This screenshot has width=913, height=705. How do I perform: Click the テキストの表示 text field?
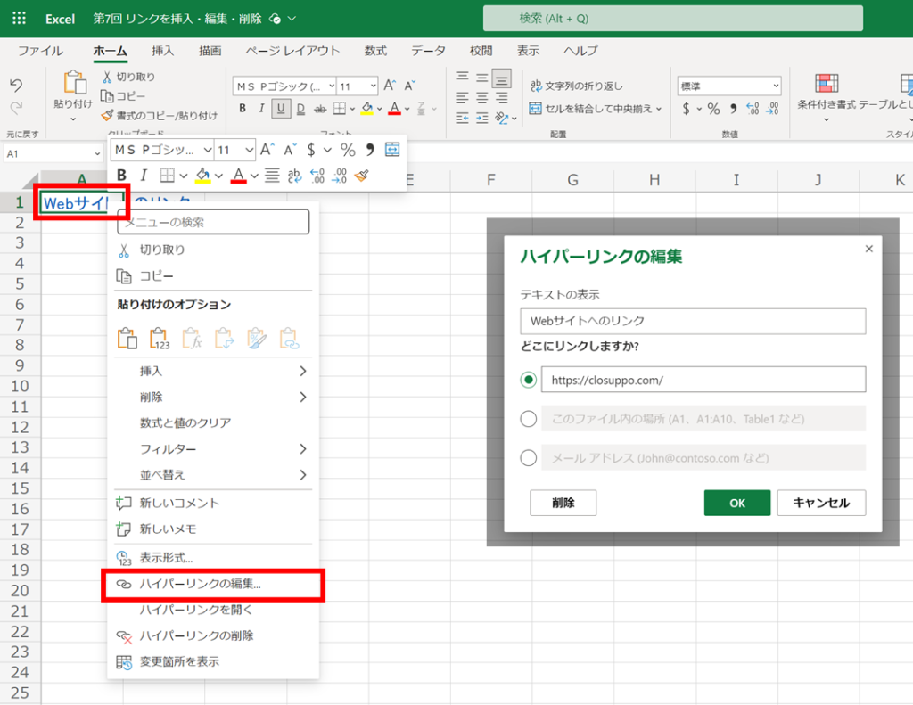(x=693, y=322)
